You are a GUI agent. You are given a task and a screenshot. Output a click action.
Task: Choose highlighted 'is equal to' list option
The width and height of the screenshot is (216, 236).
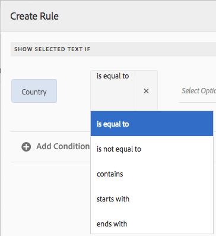pos(152,124)
